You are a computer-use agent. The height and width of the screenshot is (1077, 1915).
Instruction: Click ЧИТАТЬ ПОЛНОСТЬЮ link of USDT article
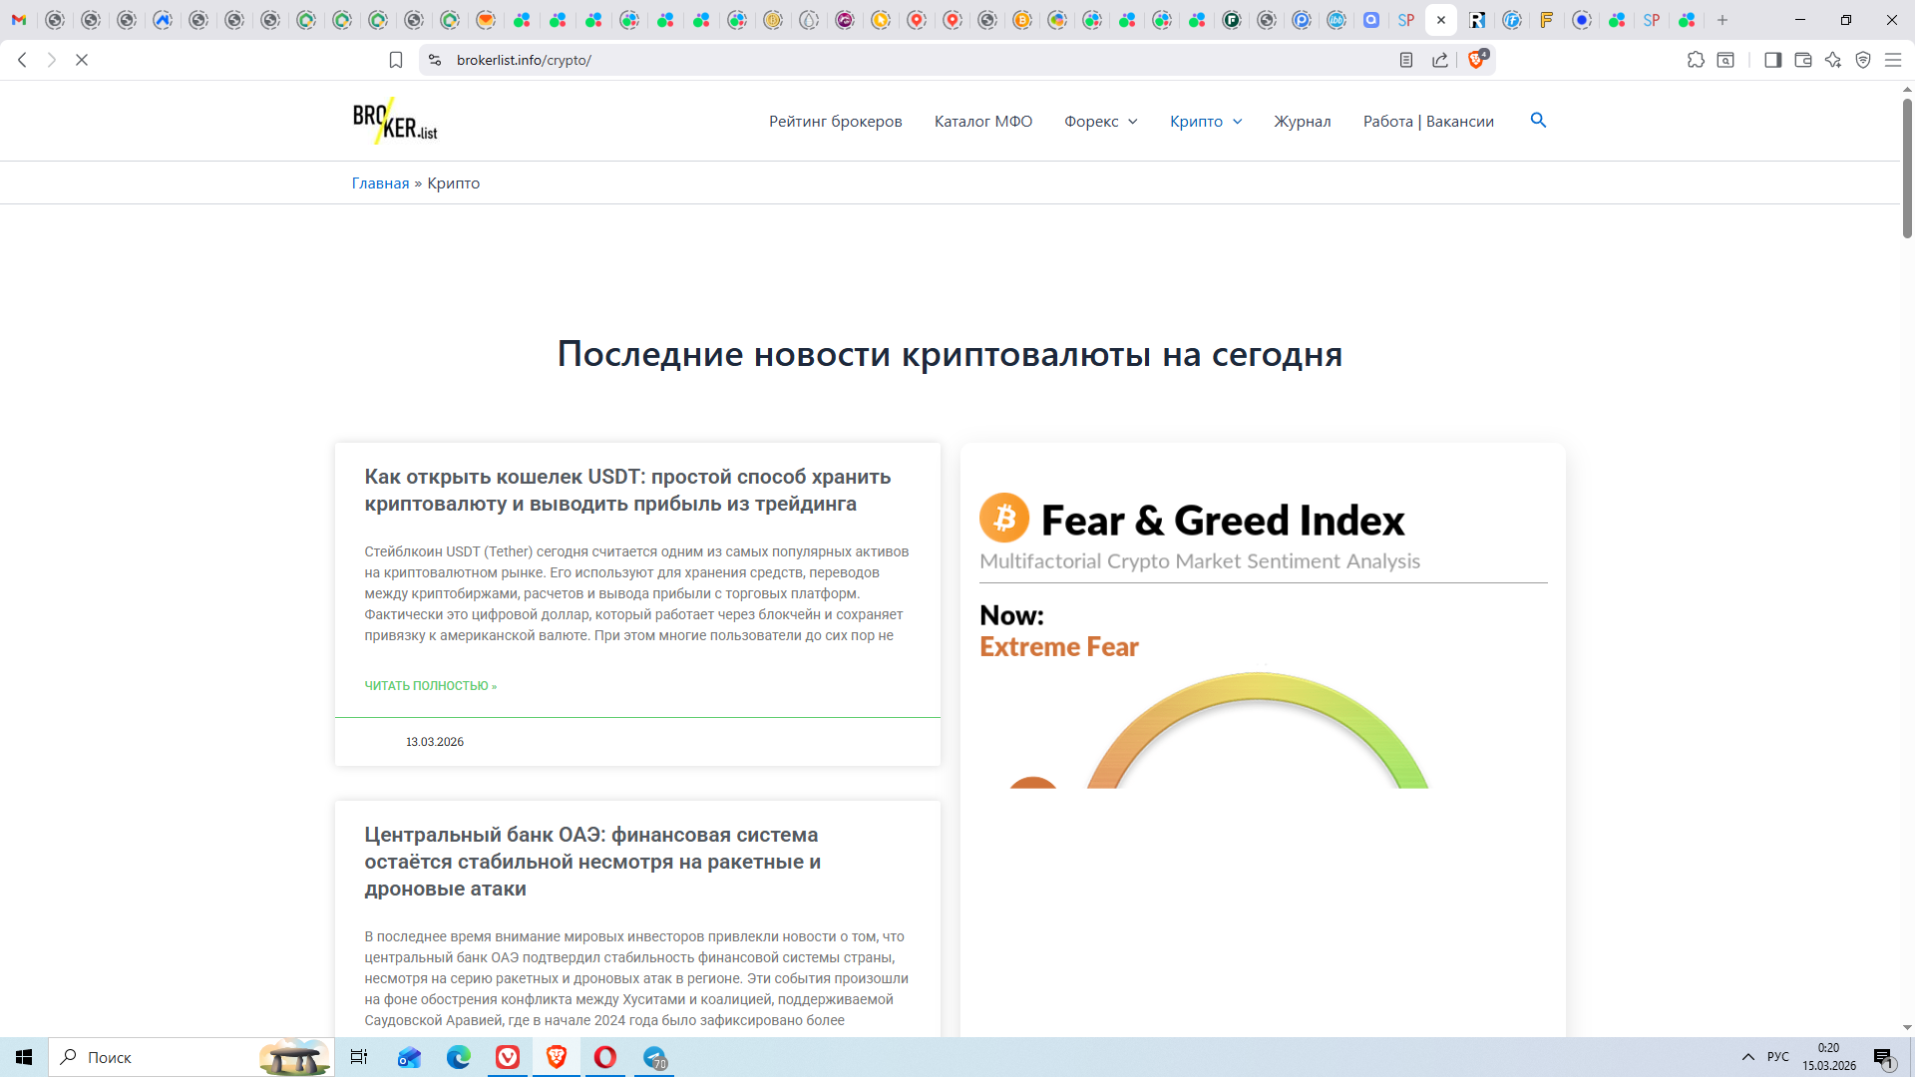coord(430,685)
